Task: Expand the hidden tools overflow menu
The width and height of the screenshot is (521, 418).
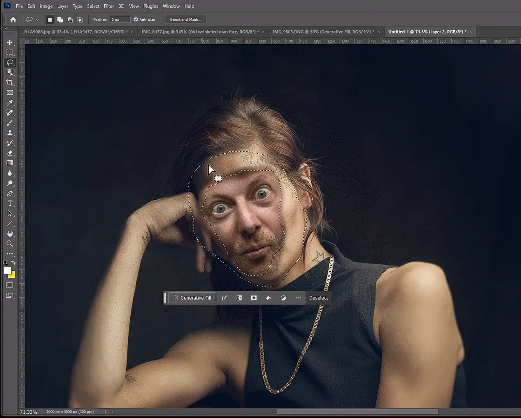Action: pos(10,254)
